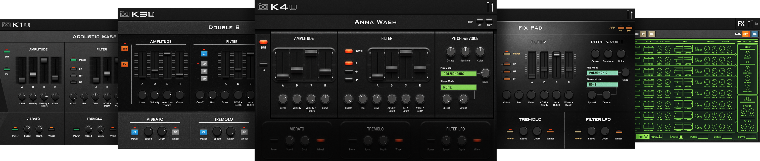
Task: Click the filter Drive knob in K4U
Action: [376, 99]
